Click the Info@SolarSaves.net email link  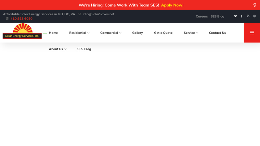(98, 14)
